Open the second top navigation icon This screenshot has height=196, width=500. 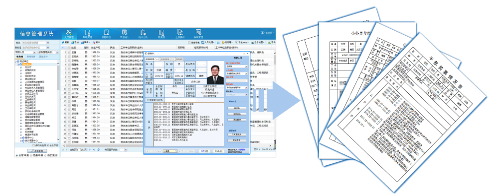pos(87,33)
